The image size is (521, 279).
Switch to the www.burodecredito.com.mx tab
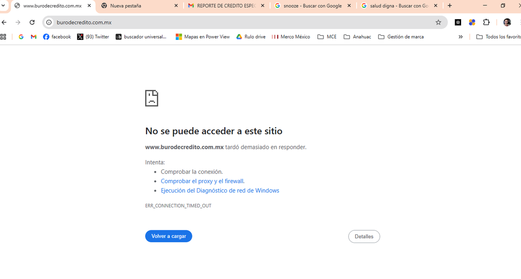(x=52, y=6)
